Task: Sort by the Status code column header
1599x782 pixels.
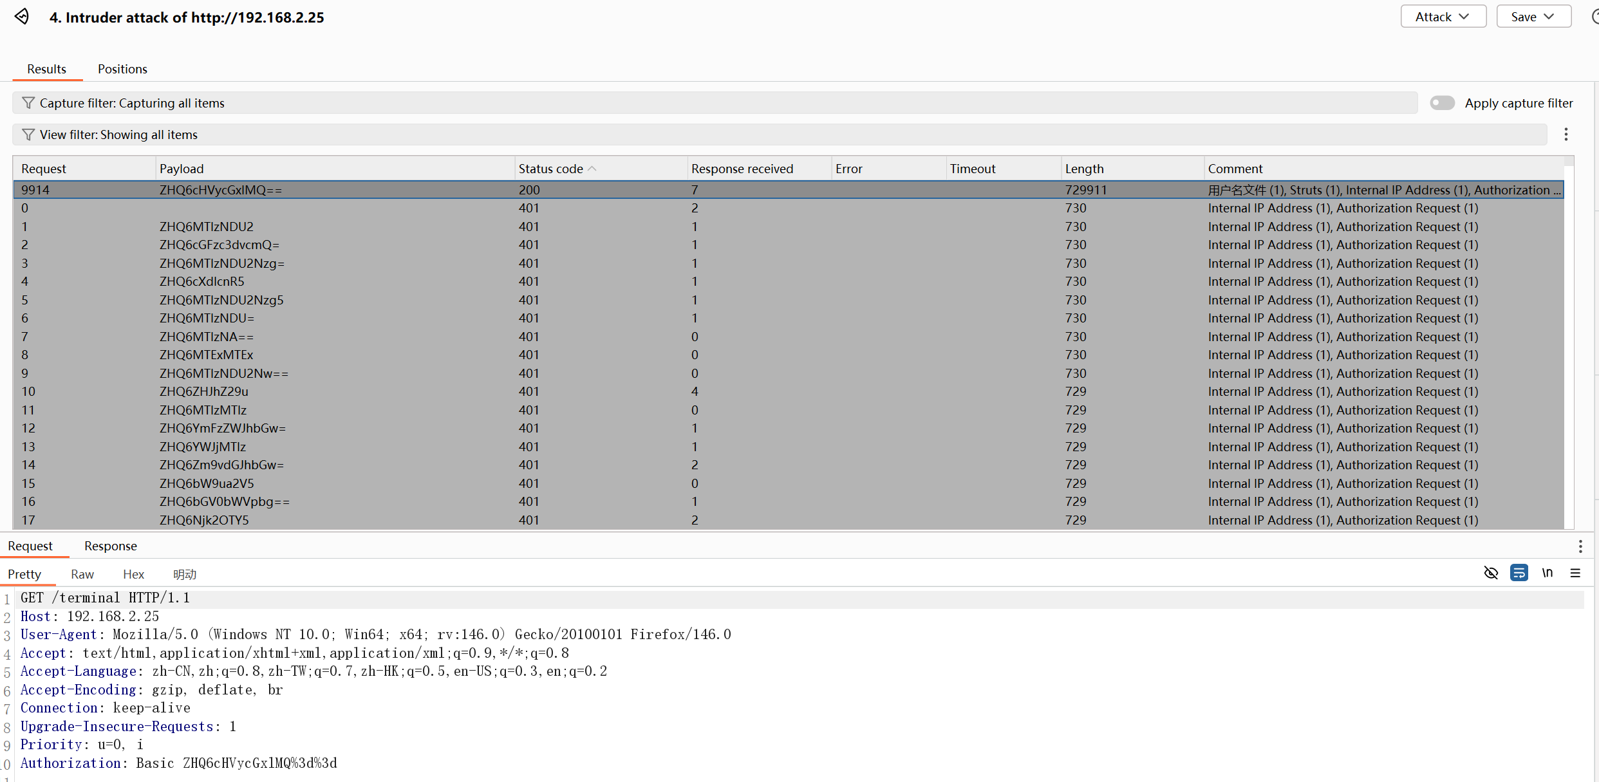Action: click(x=551, y=169)
